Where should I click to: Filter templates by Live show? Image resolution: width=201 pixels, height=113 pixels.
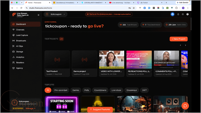pyautogui.click(x=116, y=90)
